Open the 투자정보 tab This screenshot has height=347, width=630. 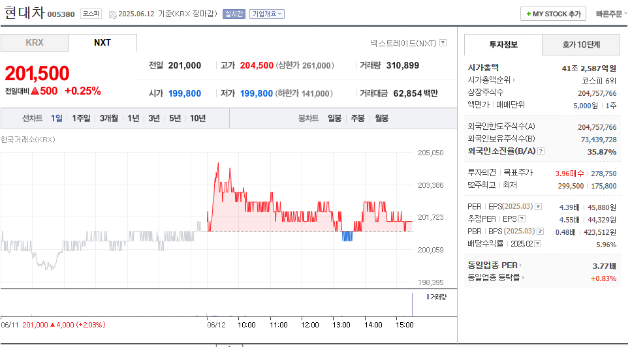503,44
